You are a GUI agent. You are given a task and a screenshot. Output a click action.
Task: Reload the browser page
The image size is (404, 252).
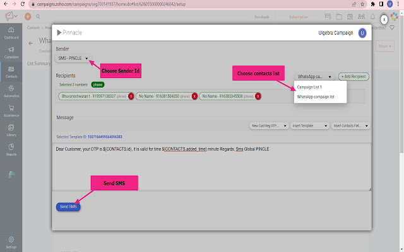[23, 4]
